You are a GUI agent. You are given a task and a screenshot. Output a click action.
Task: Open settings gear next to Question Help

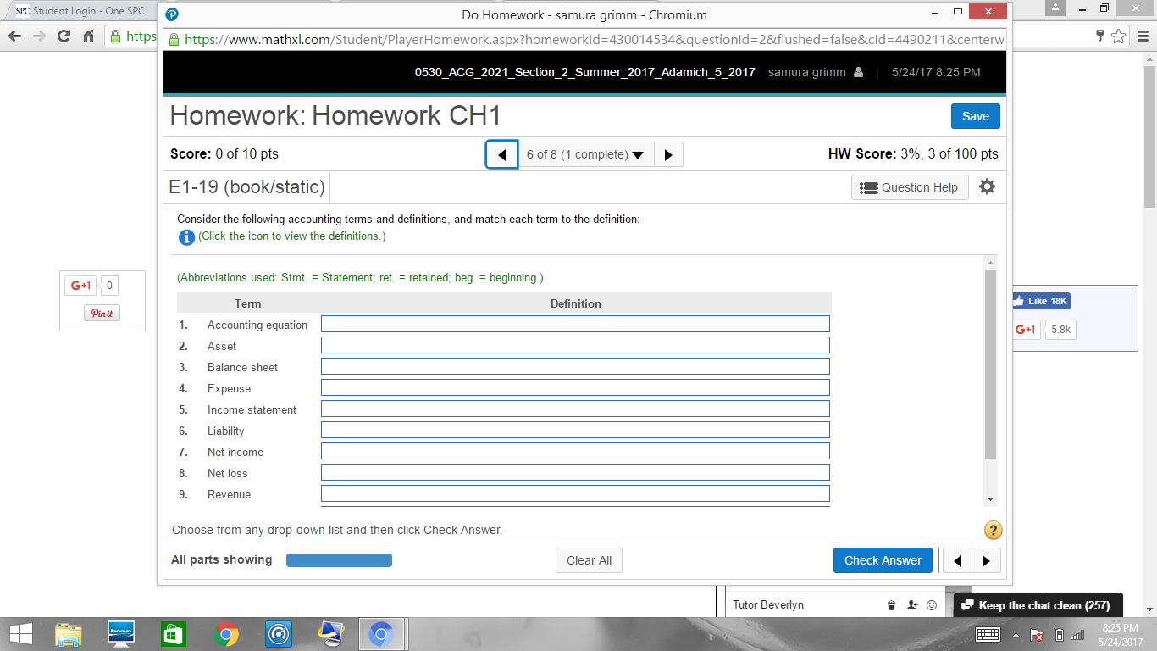[987, 187]
